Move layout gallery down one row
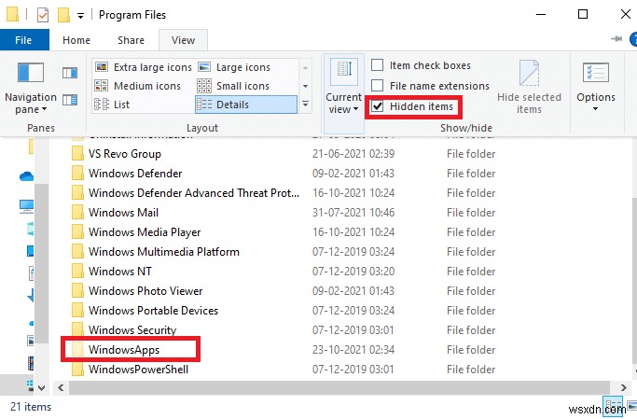637x419 pixels. click(306, 86)
